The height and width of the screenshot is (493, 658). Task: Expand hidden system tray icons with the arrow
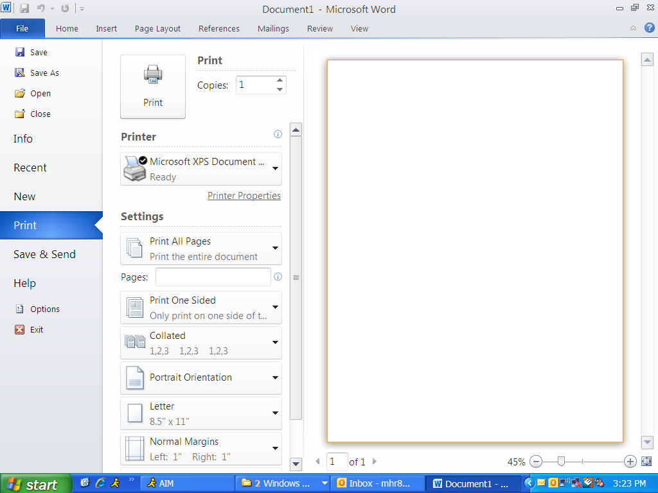pyautogui.click(x=529, y=483)
